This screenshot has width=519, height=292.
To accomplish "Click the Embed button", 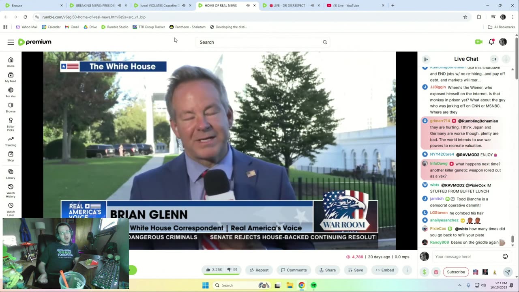I will (x=385, y=270).
